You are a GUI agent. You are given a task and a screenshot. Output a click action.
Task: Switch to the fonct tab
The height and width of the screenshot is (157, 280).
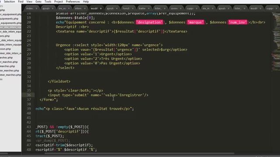126,9
